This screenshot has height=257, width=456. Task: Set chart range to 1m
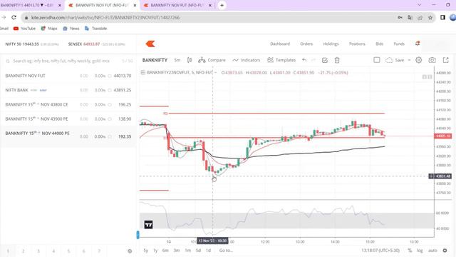[188, 251]
